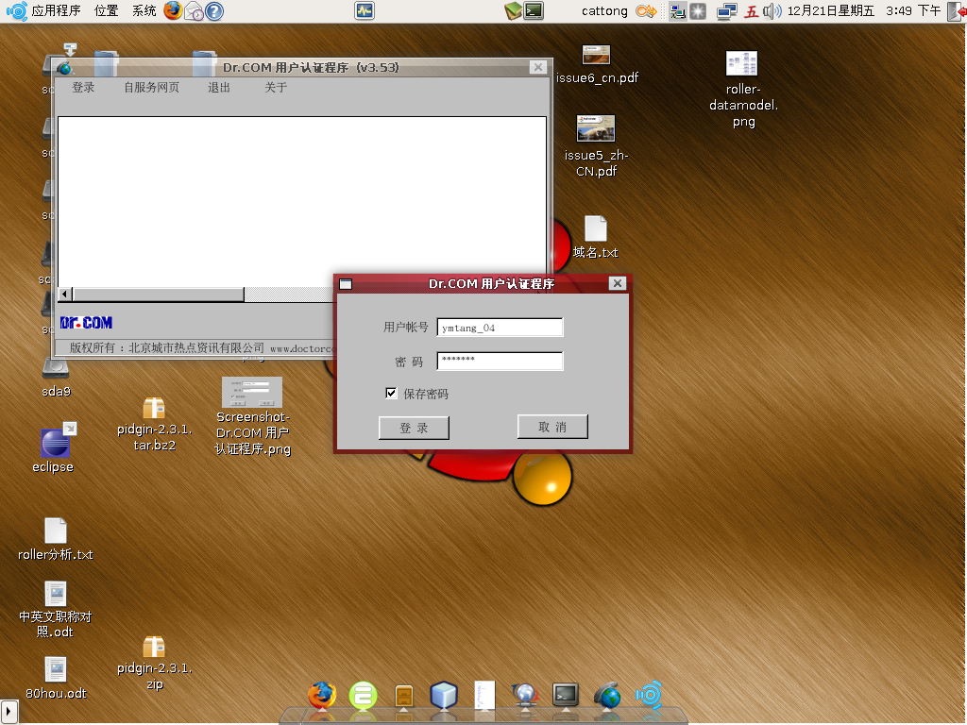Screen dimensions: 967x725
Task: Open the terminal from the bottom dock
Action: [x=566, y=696]
